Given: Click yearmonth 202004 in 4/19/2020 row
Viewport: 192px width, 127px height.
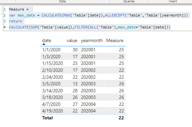Looking at the screenshot, I should 88,111.
